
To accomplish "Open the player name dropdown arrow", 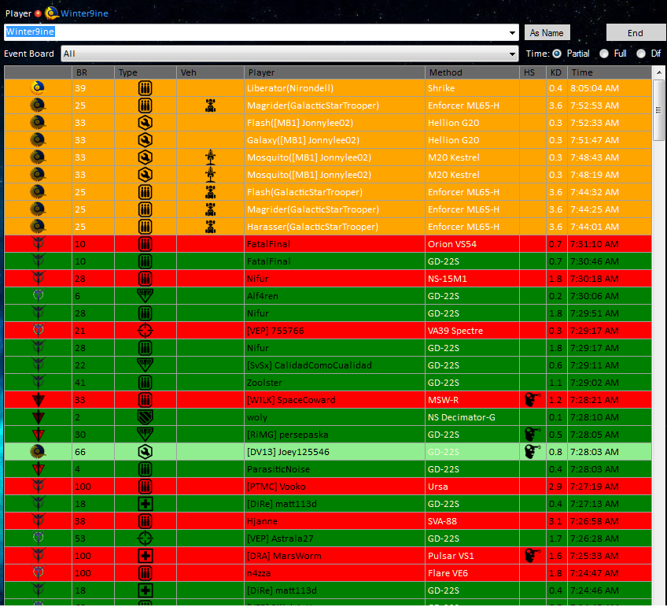I will pyautogui.click(x=512, y=33).
